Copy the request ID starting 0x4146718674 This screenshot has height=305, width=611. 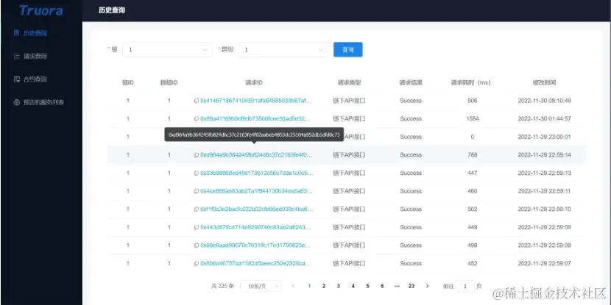tap(197, 101)
